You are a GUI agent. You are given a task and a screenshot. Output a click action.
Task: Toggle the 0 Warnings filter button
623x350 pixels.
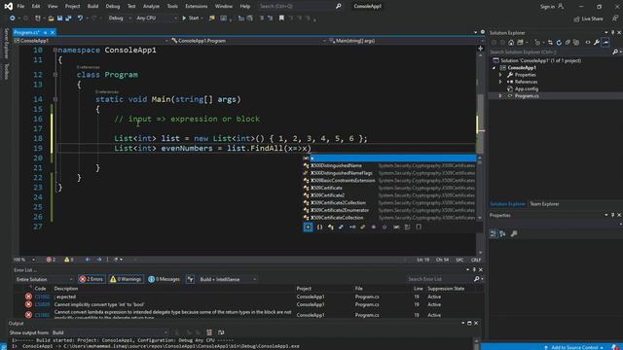[126, 279]
